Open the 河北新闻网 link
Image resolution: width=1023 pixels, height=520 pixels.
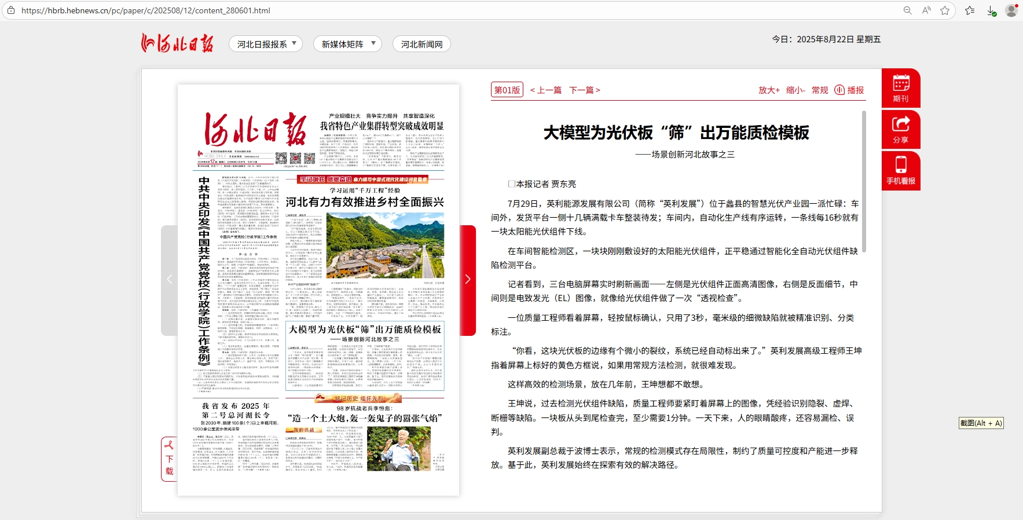tap(421, 44)
